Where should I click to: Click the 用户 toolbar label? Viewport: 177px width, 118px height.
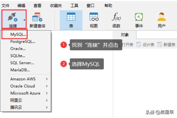coord(162,26)
